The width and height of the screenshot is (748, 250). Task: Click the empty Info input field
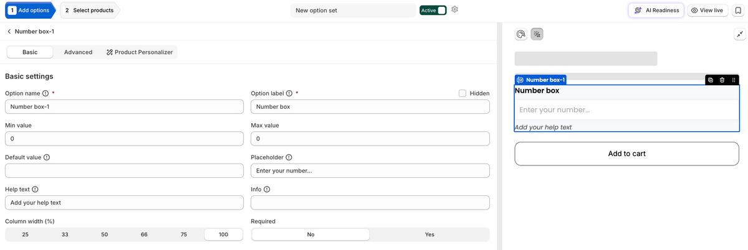coord(370,203)
